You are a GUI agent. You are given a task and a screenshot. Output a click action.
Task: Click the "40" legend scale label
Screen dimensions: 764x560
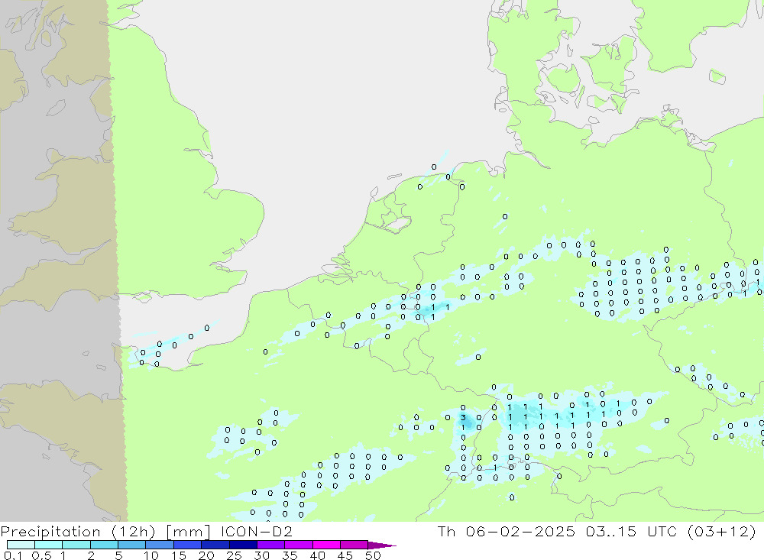(x=317, y=555)
